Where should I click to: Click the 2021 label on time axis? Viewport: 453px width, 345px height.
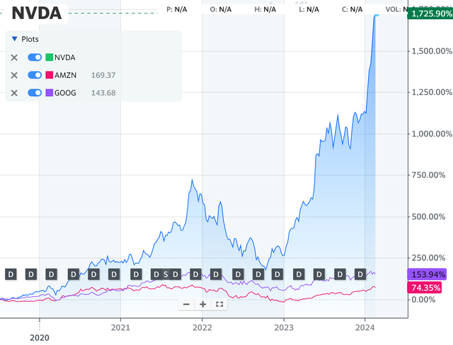coord(120,328)
